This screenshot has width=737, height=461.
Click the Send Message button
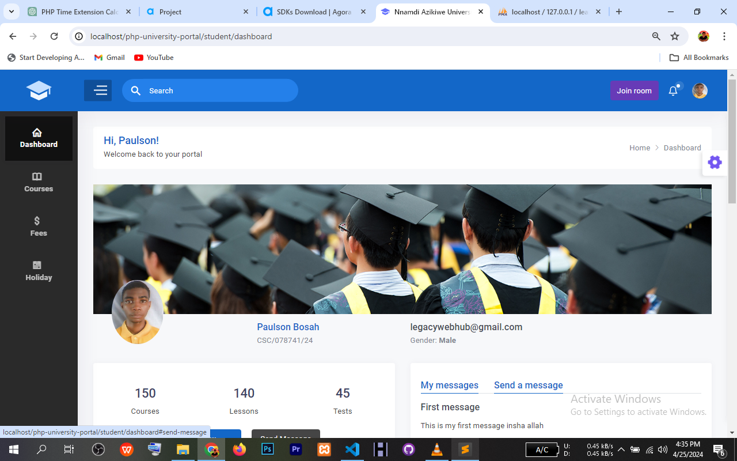click(x=286, y=436)
